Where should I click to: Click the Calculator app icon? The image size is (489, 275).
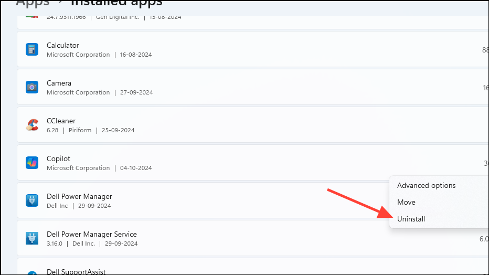(x=32, y=49)
